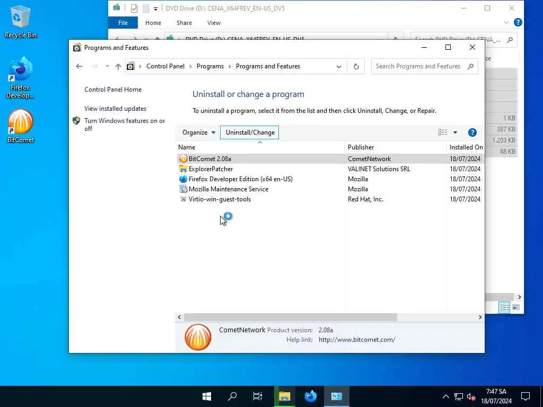Select Virtio-win-guest-tools program icon

183,199
